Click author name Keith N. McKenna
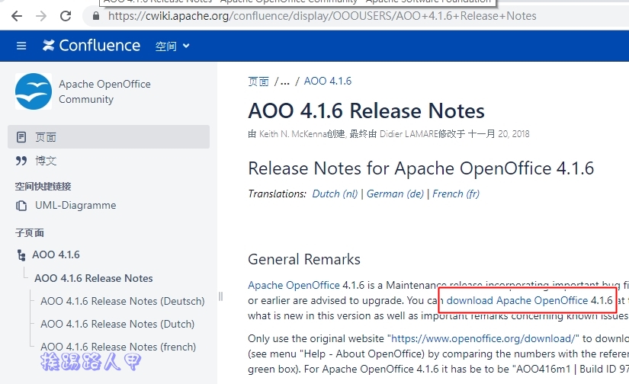Image resolution: width=629 pixels, height=384 pixels. [x=293, y=134]
